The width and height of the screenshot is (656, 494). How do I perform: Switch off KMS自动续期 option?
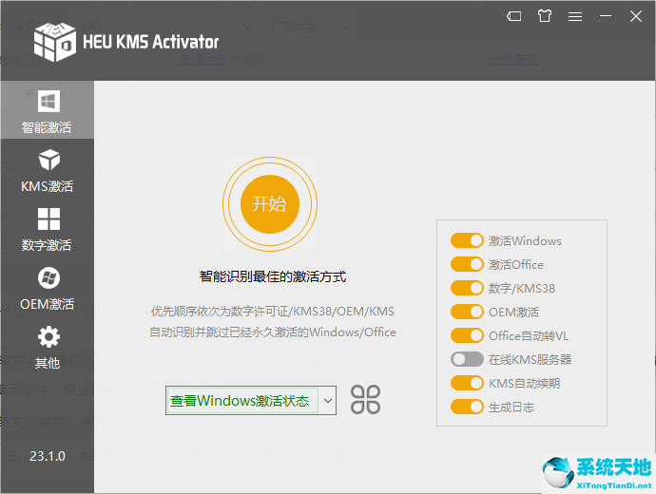tap(467, 384)
